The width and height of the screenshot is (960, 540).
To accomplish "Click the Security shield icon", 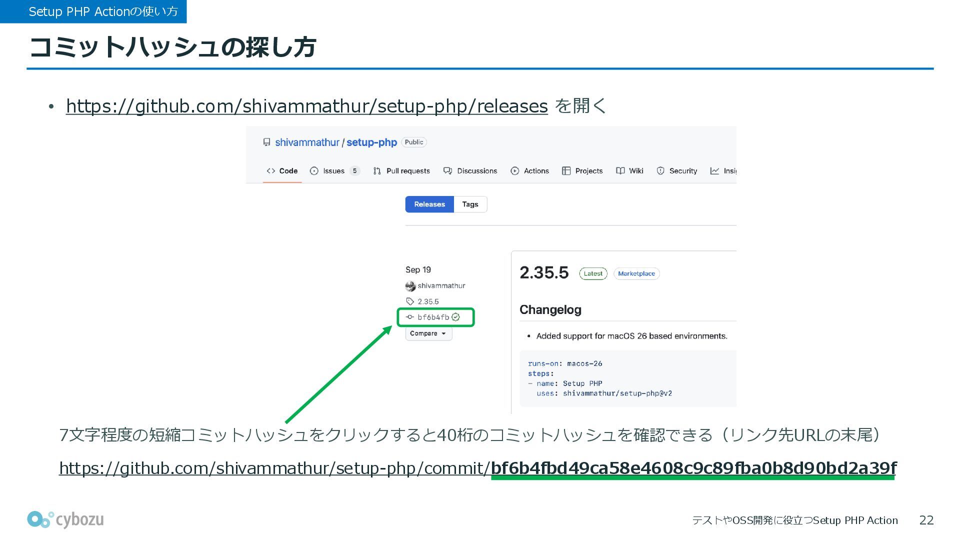I will pos(660,171).
